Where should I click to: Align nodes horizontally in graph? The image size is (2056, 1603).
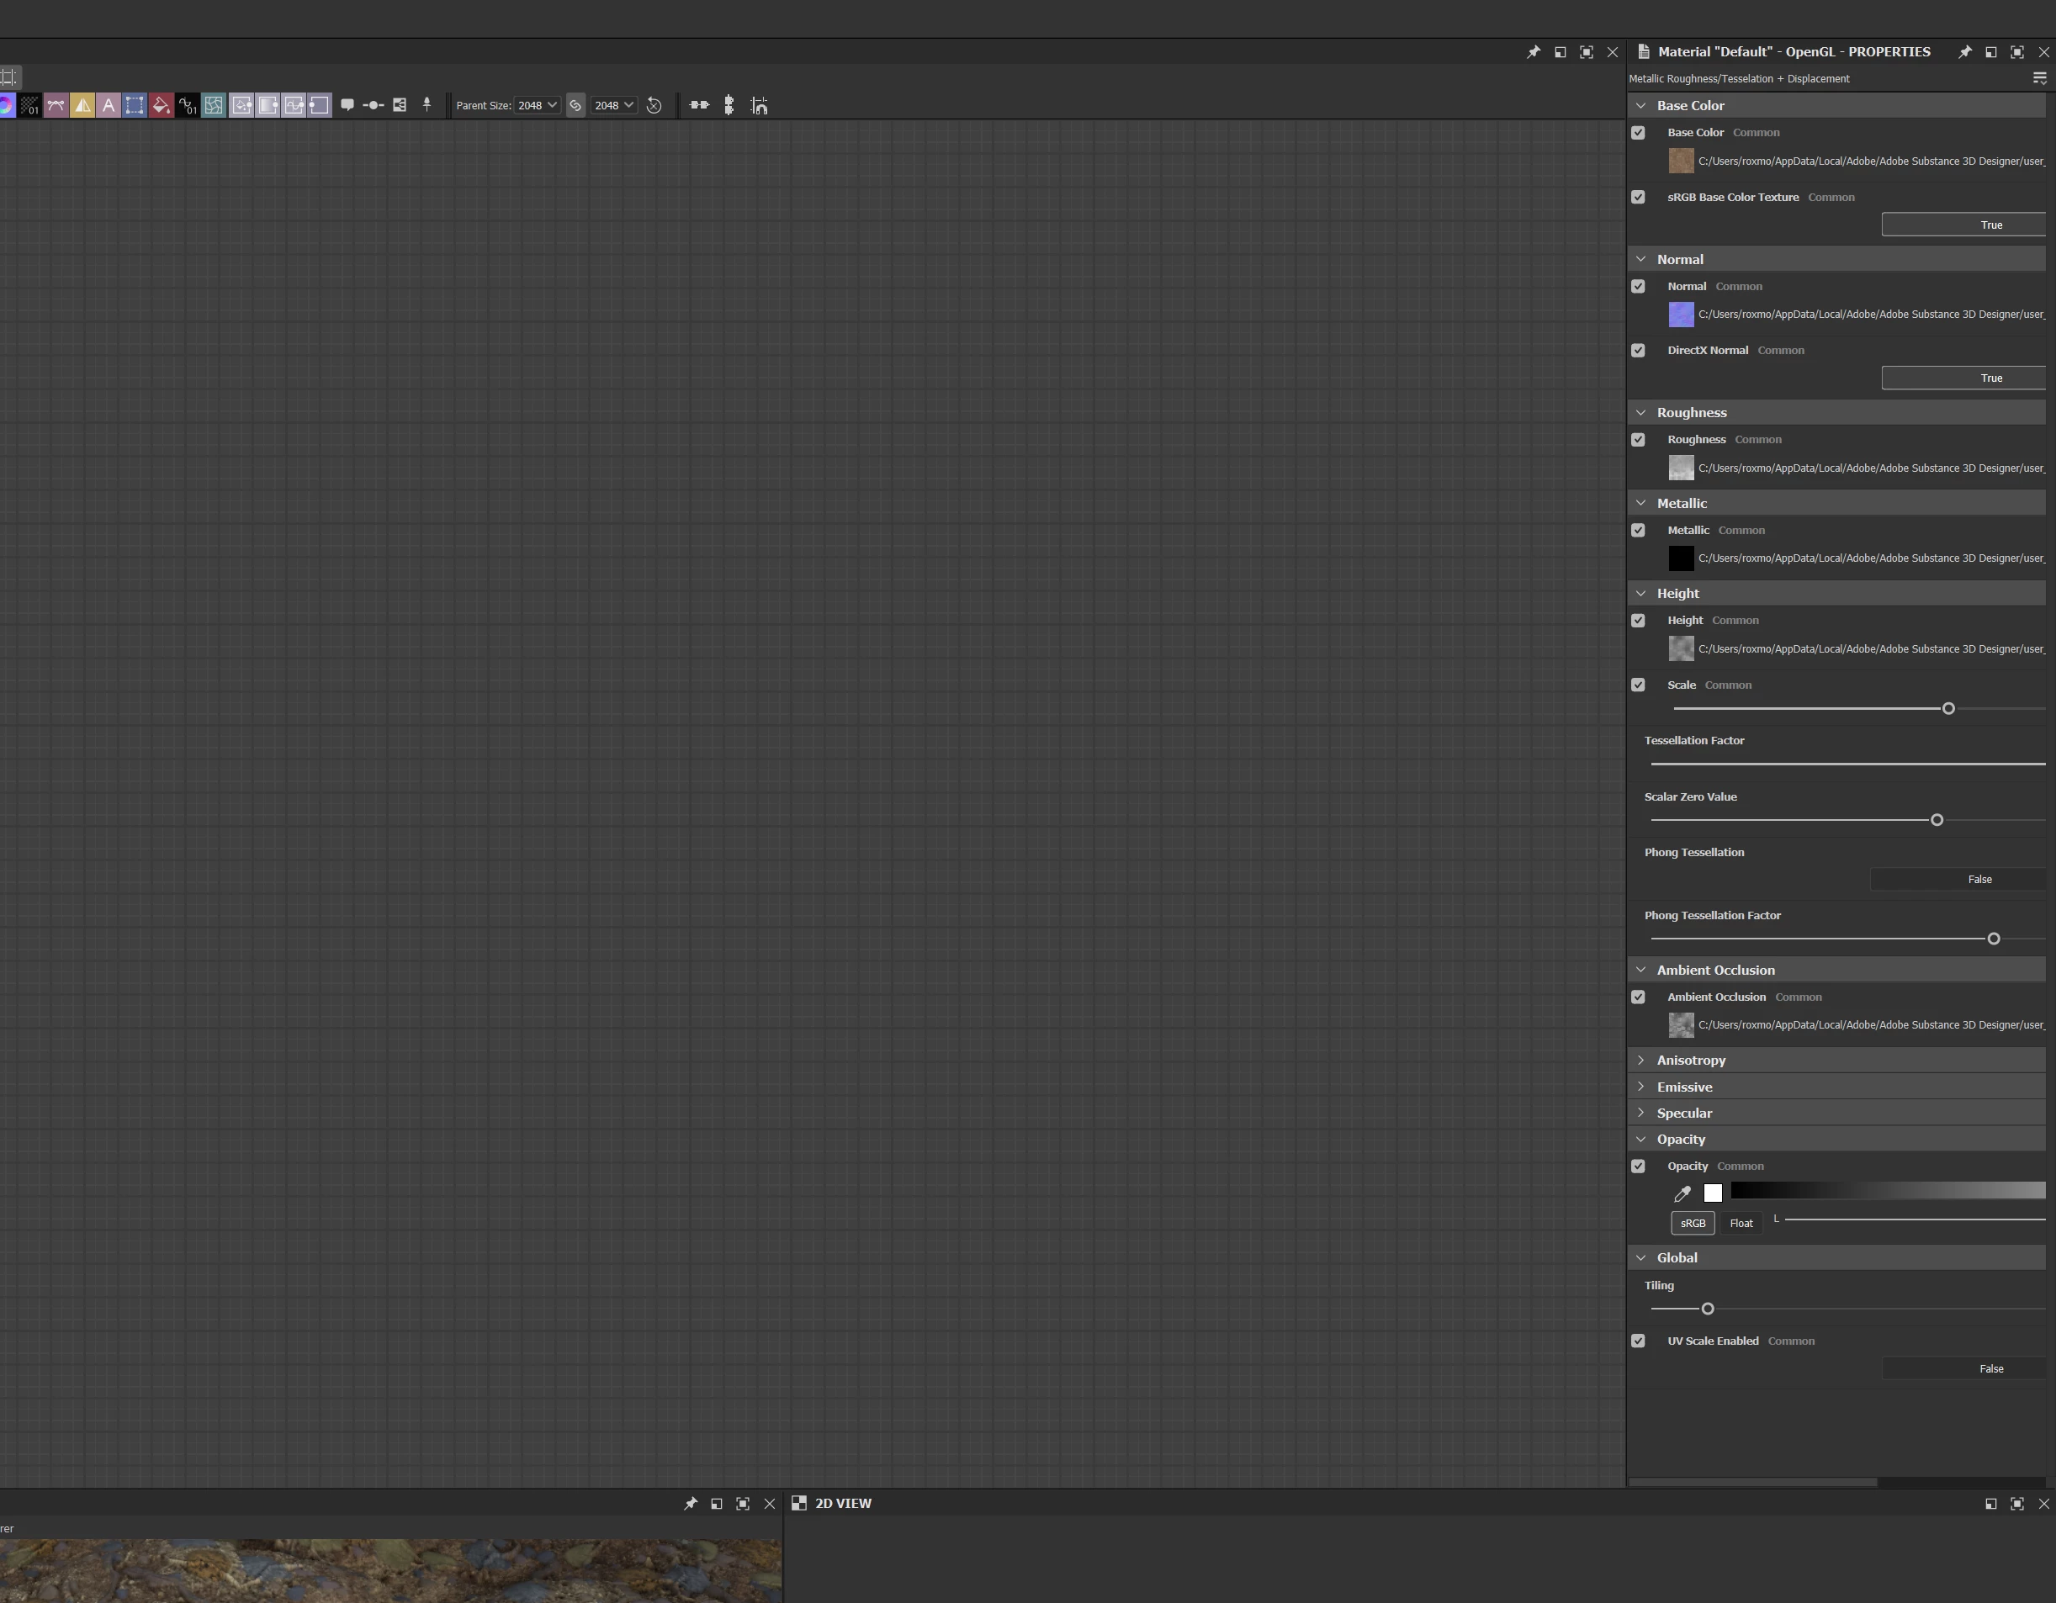coord(698,105)
